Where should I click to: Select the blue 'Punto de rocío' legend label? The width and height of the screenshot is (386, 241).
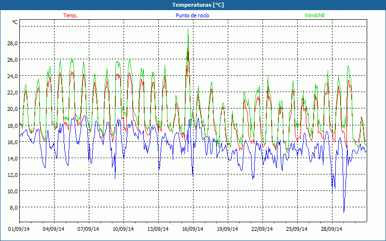[192, 15]
